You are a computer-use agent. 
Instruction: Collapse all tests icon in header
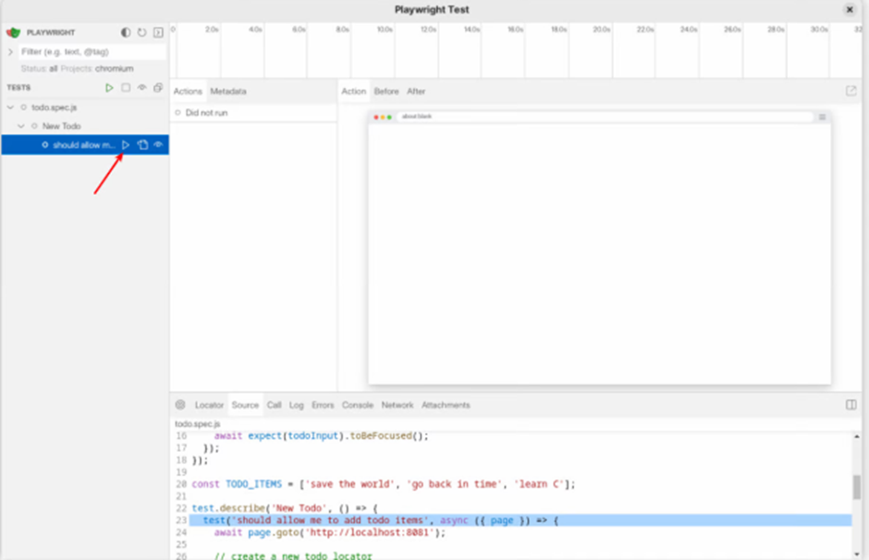click(158, 88)
